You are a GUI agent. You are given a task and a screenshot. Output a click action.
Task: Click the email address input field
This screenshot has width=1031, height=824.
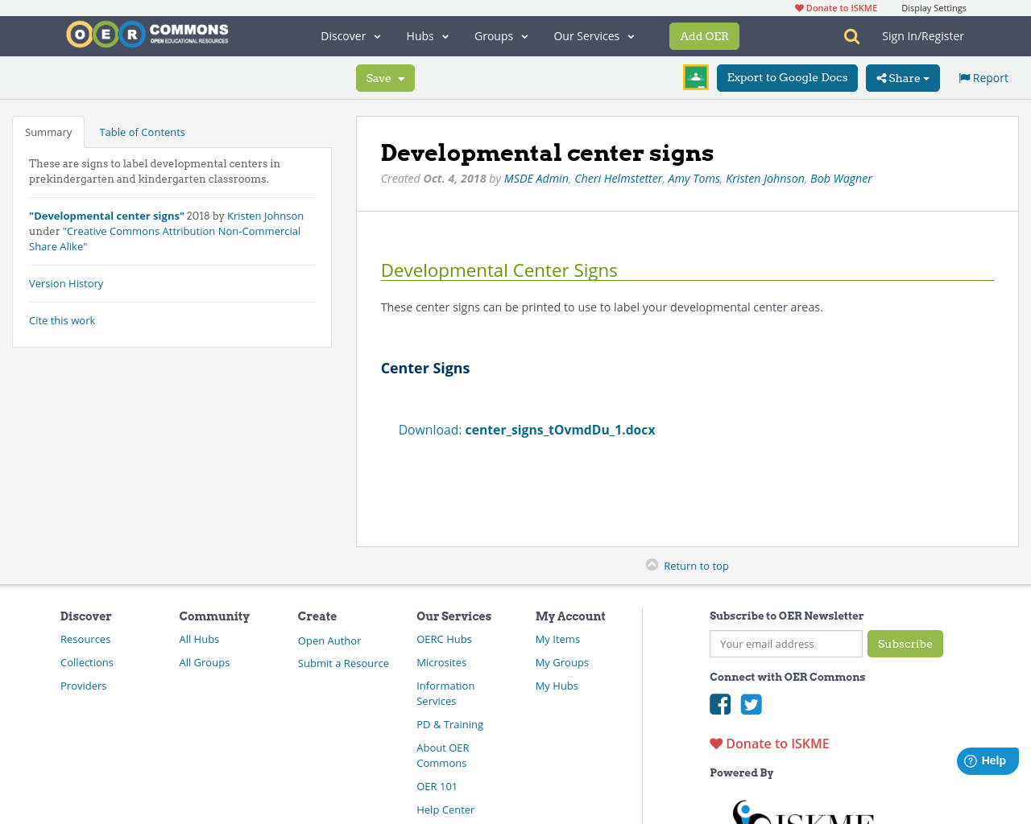click(785, 644)
